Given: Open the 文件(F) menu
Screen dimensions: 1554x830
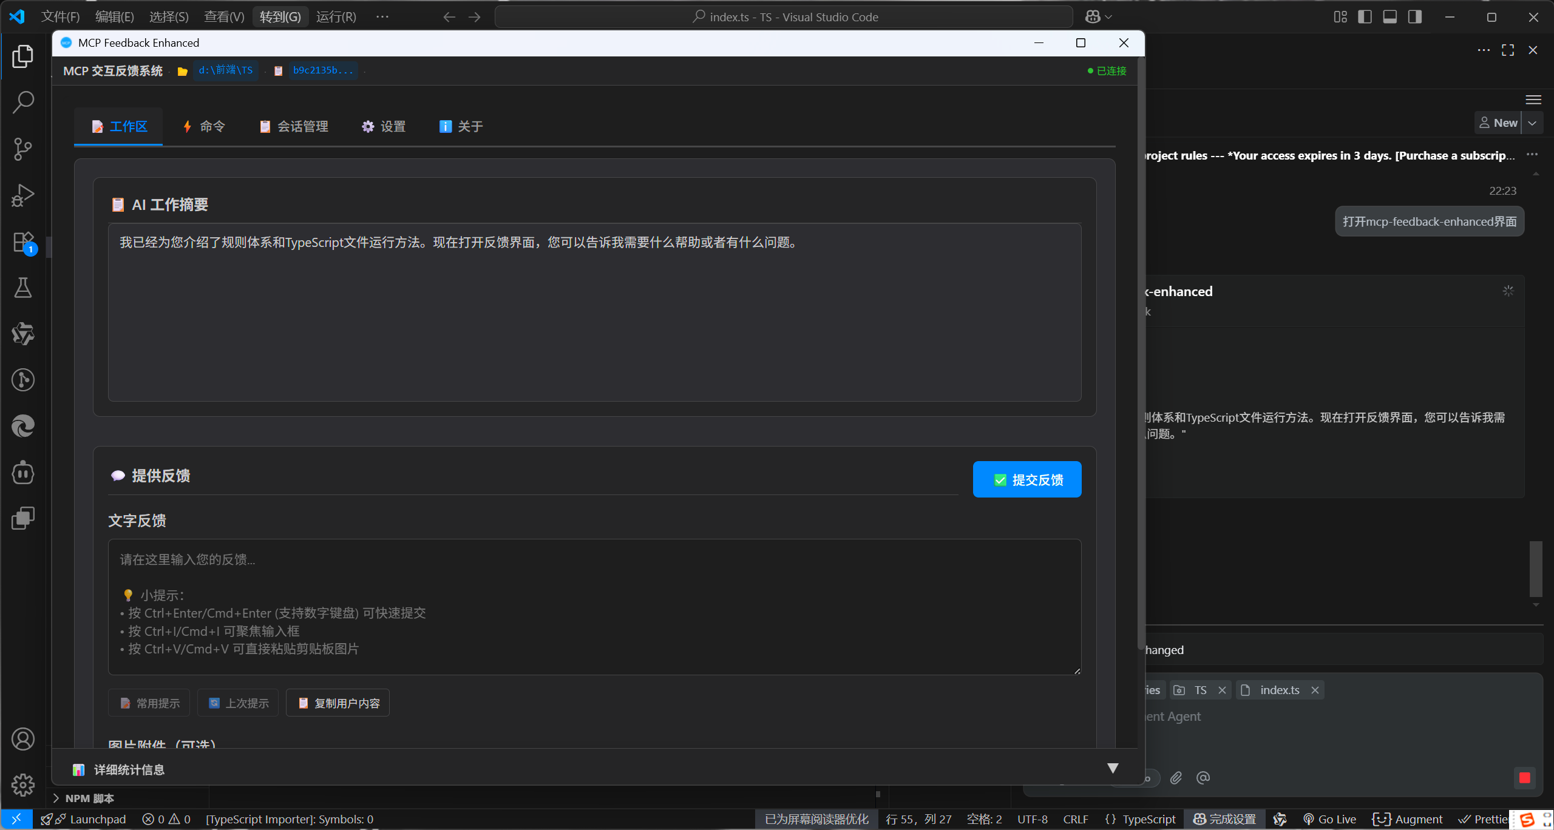Looking at the screenshot, I should click(60, 17).
